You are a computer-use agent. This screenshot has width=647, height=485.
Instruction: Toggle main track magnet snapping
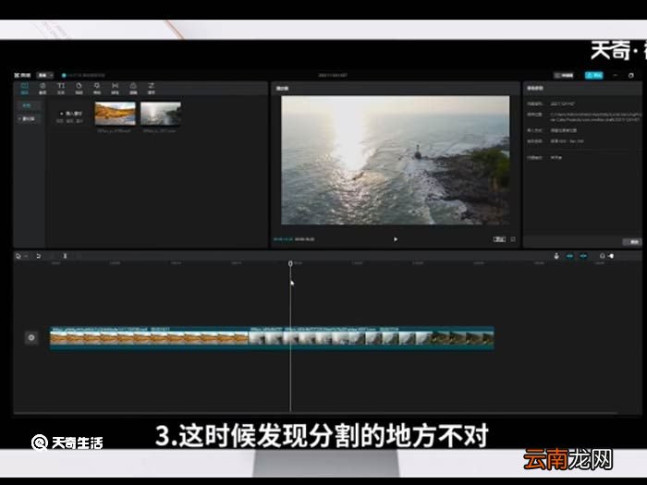[x=570, y=256]
